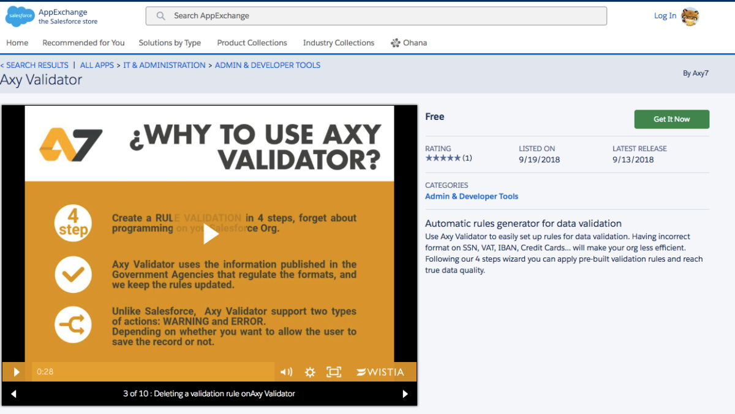Click the Axy7 logo in the video
This screenshot has width=735, height=414.
pyautogui.click(x=71, y=144)
